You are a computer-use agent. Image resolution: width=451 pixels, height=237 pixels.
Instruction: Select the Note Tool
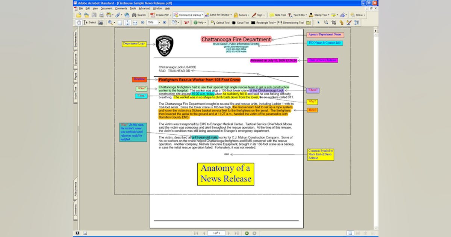[x=278, y=15]
